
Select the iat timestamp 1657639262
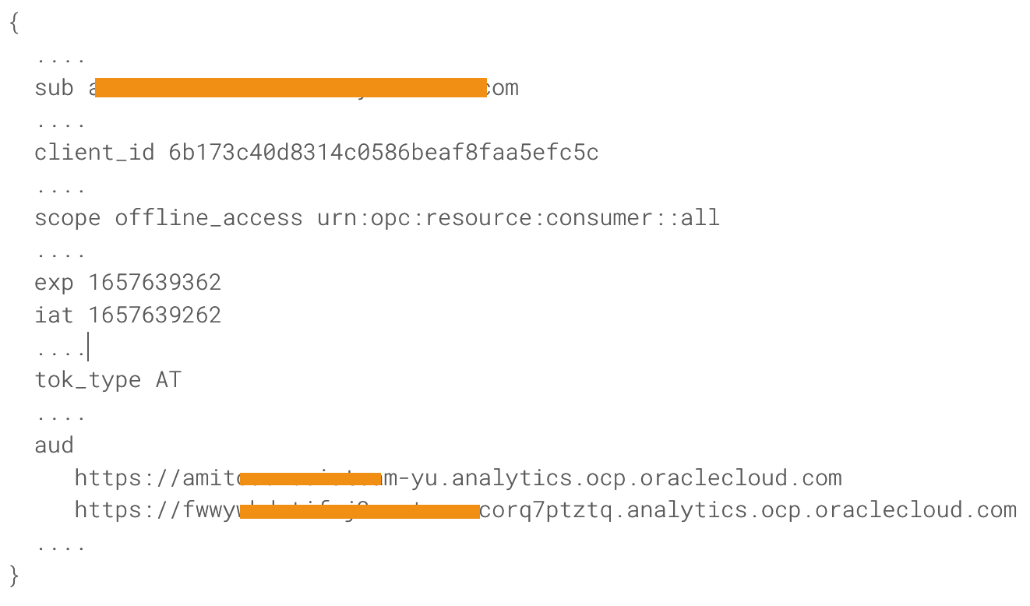click(154, 315)
